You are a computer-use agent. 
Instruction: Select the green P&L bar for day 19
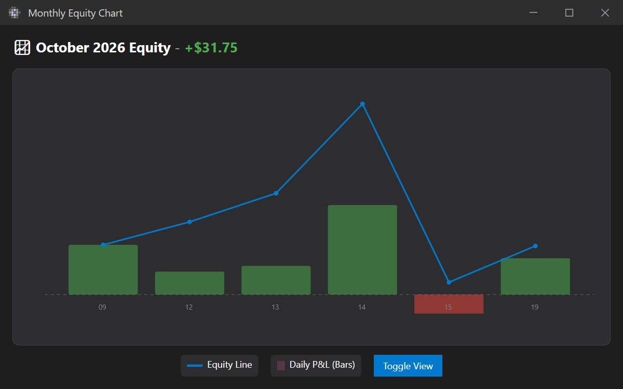[x=535, y=276]
